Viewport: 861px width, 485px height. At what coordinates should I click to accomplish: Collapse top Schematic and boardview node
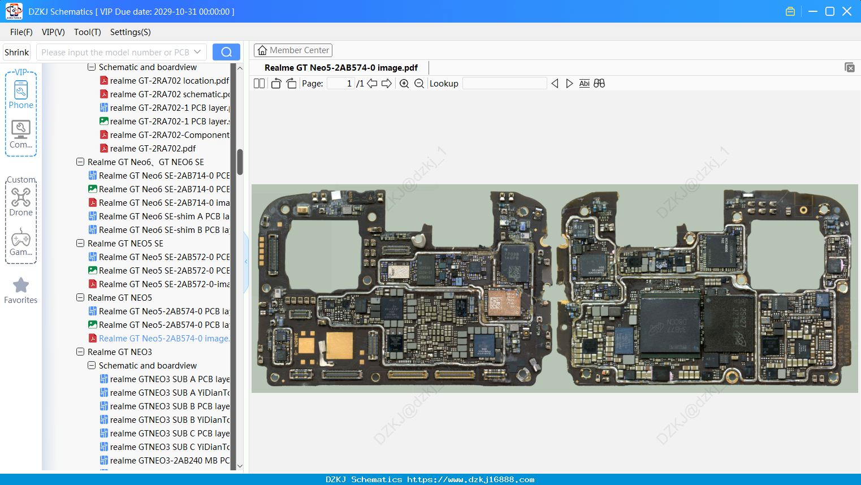(92, 67)
